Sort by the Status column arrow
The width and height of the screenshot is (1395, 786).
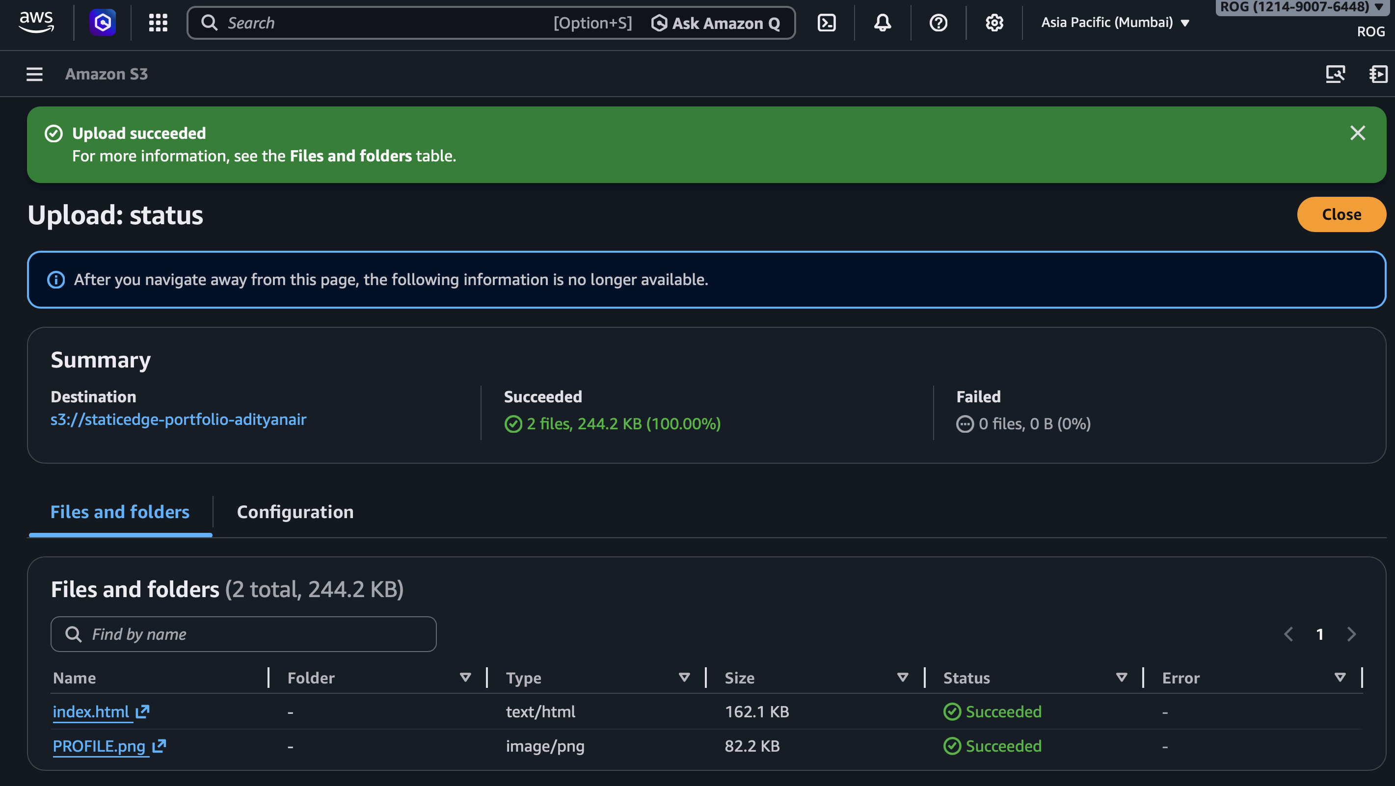tap(1121, 677)
